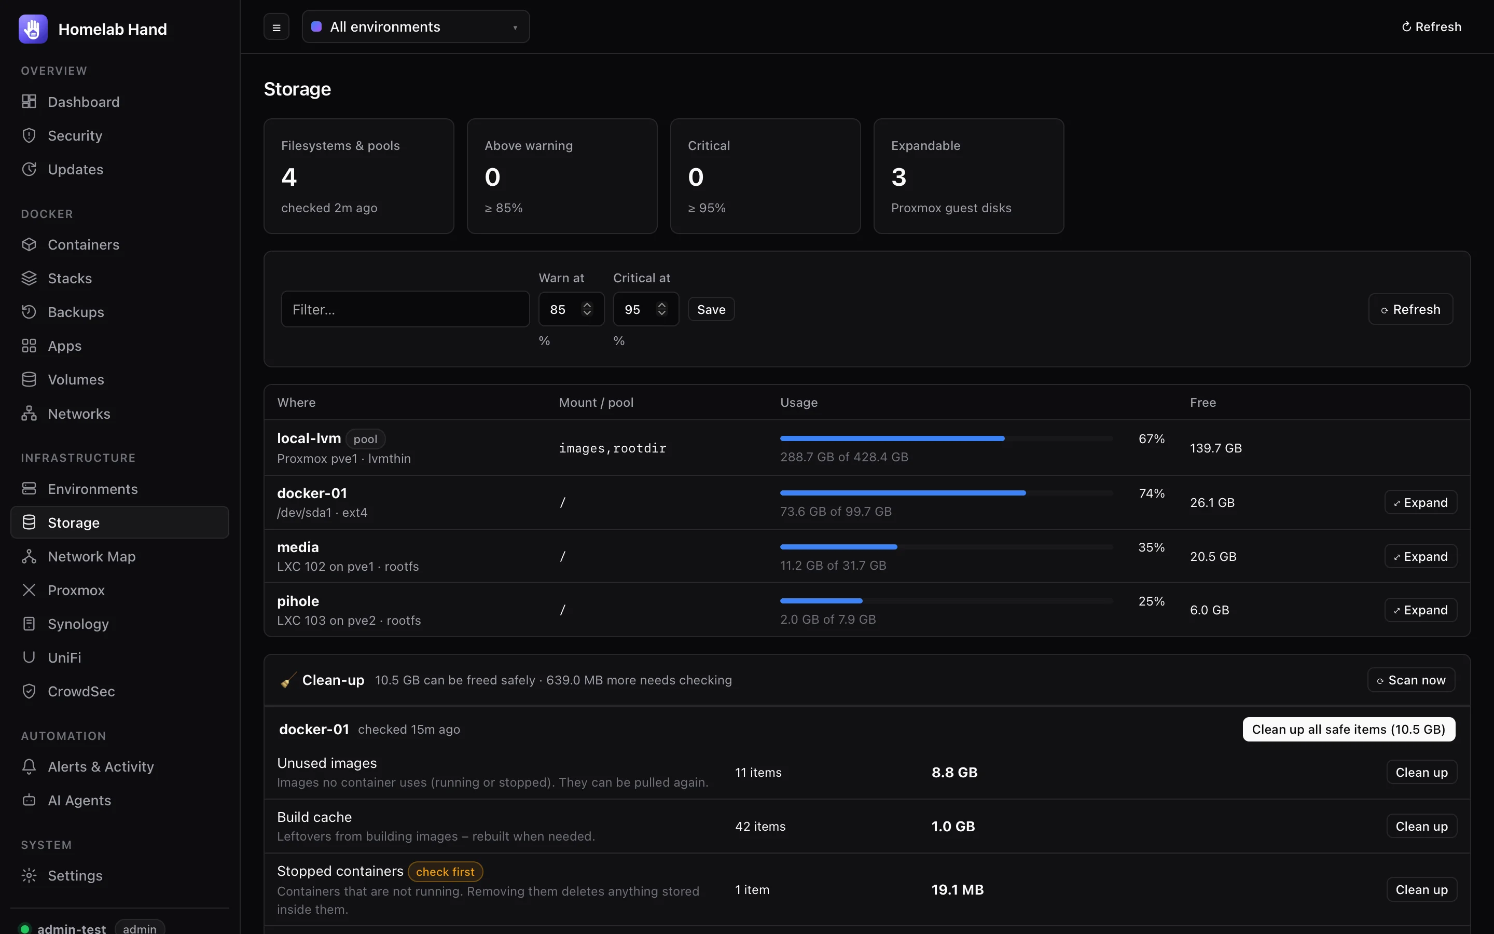Viewport: 1494px width, 934px height.
Task: Click the Network Map icon
Action: point(29,556)
